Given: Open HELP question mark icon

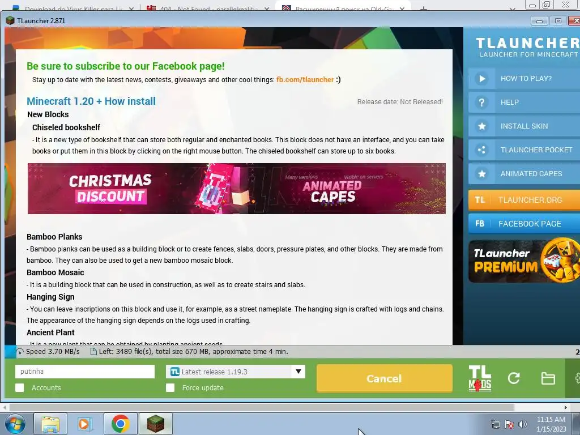Looking at the screenshot, I should point(481,102).
